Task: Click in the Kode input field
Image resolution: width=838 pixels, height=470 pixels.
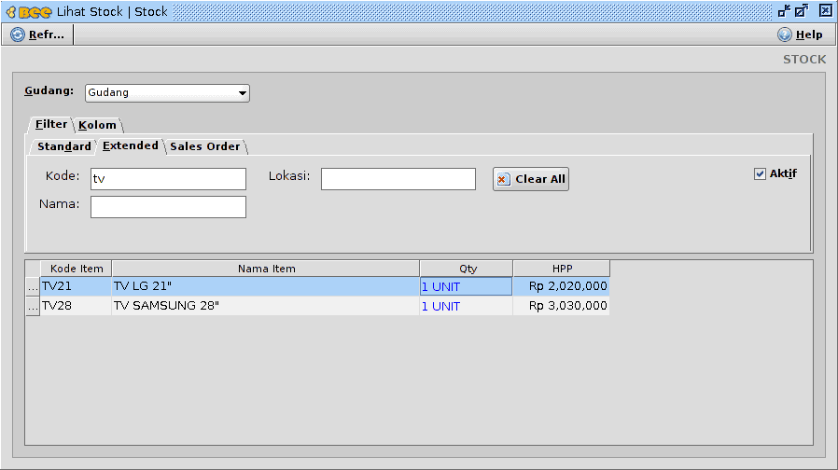Action: (x=168, y=179)
